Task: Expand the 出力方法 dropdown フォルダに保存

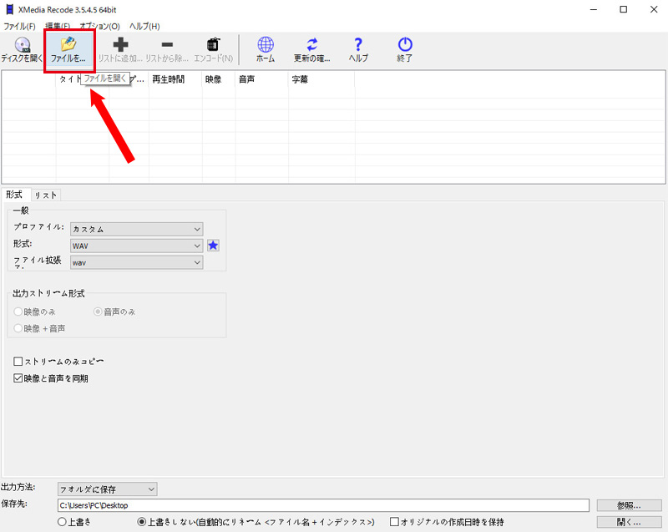Action: coord(108,489)
